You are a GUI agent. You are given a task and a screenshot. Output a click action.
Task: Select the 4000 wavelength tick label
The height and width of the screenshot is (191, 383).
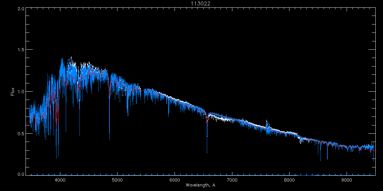(60, 180)
